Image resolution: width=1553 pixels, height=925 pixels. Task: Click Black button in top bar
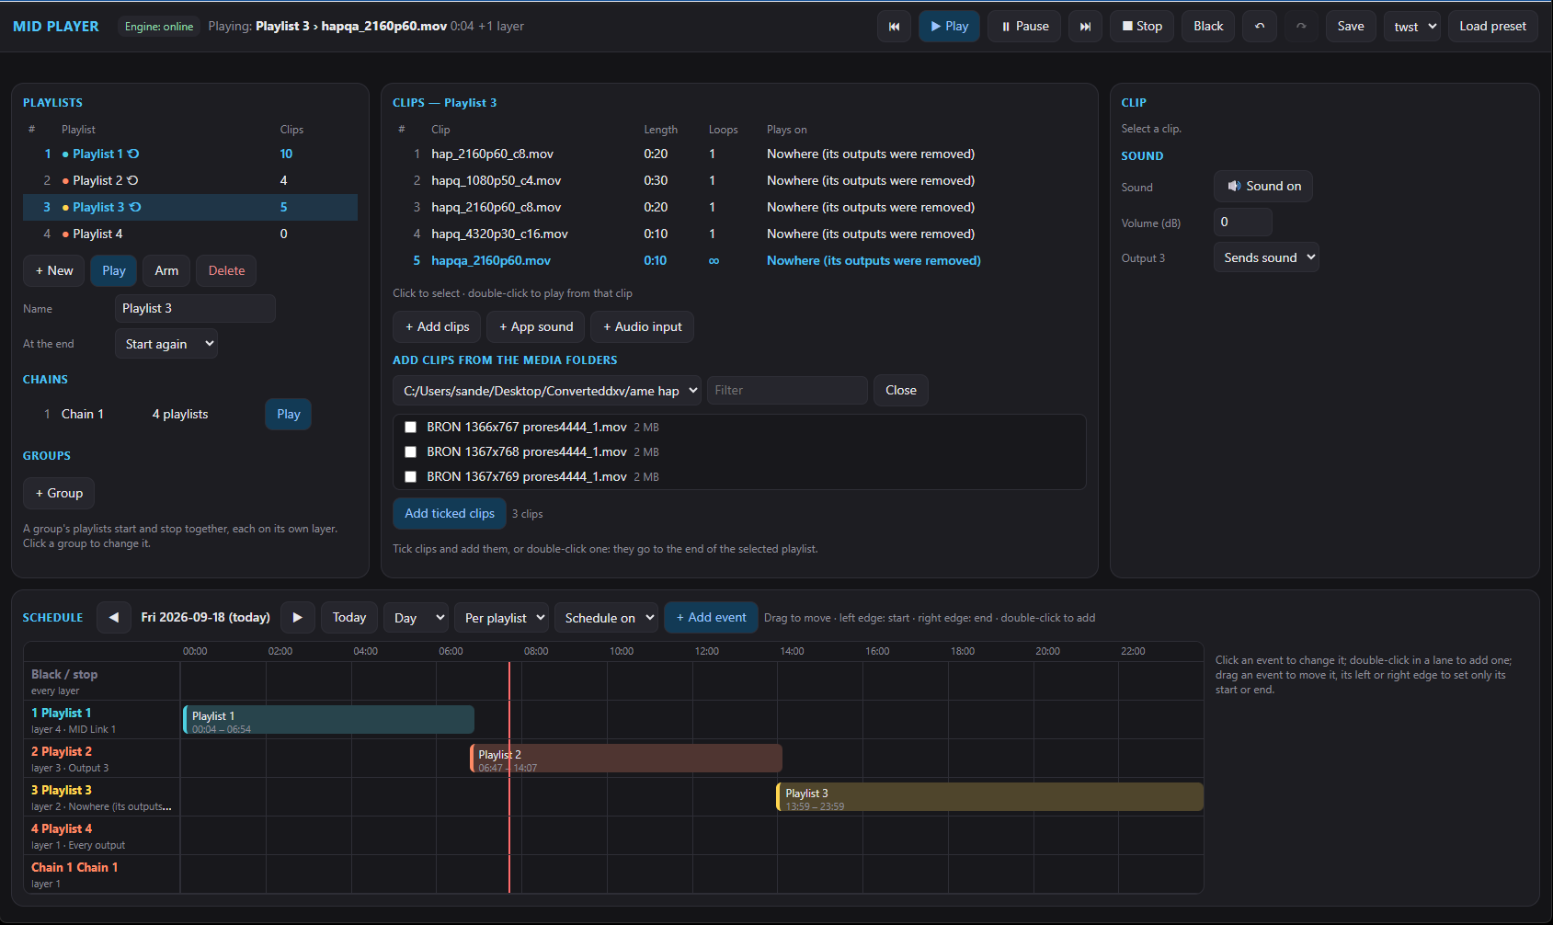1208,27
